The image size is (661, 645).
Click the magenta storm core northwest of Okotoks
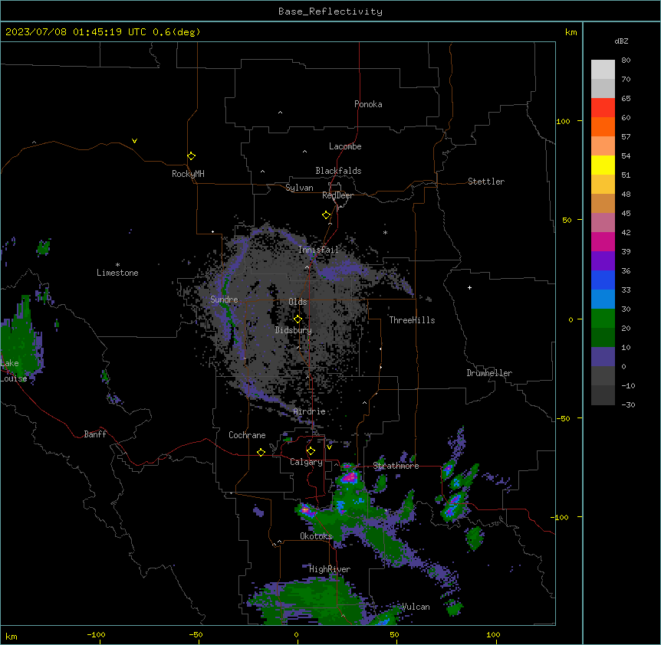point(307,510)
